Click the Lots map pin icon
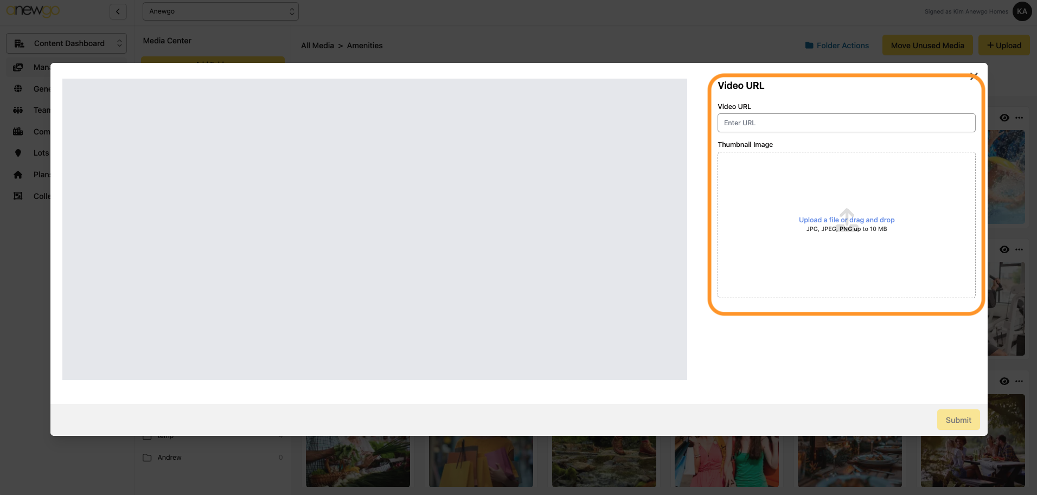This screenshot has width=1037, height=495. 18,153
